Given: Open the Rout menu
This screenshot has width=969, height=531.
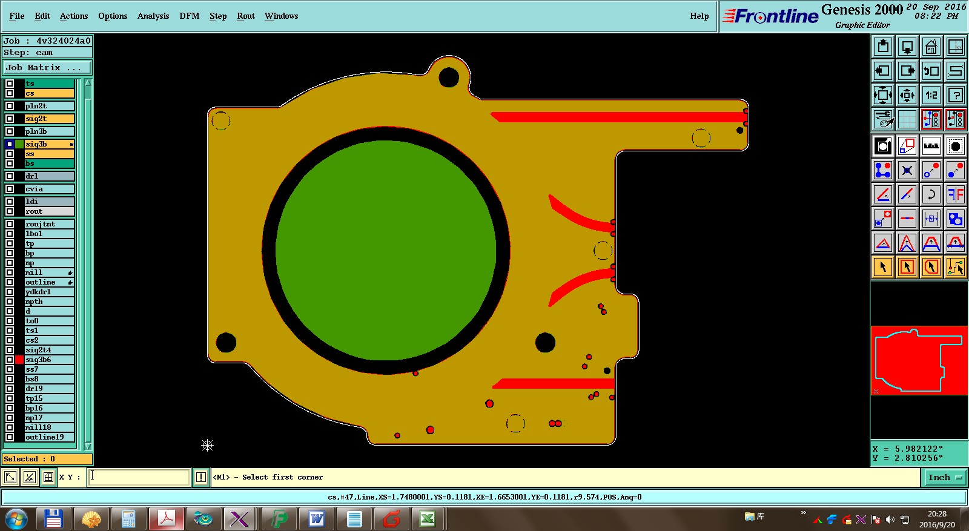Looking at the screenshot, I should coord(246,16).
